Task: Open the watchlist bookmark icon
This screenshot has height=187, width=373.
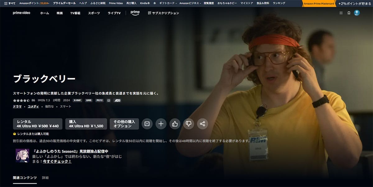Action: coord(349,13)
